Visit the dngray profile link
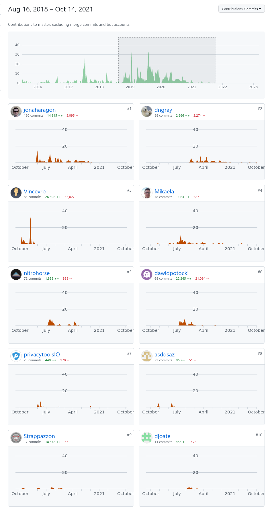Image resolution: width=274 pixels, height=510 pixels. pyautogui.click(x=163, y=110)
